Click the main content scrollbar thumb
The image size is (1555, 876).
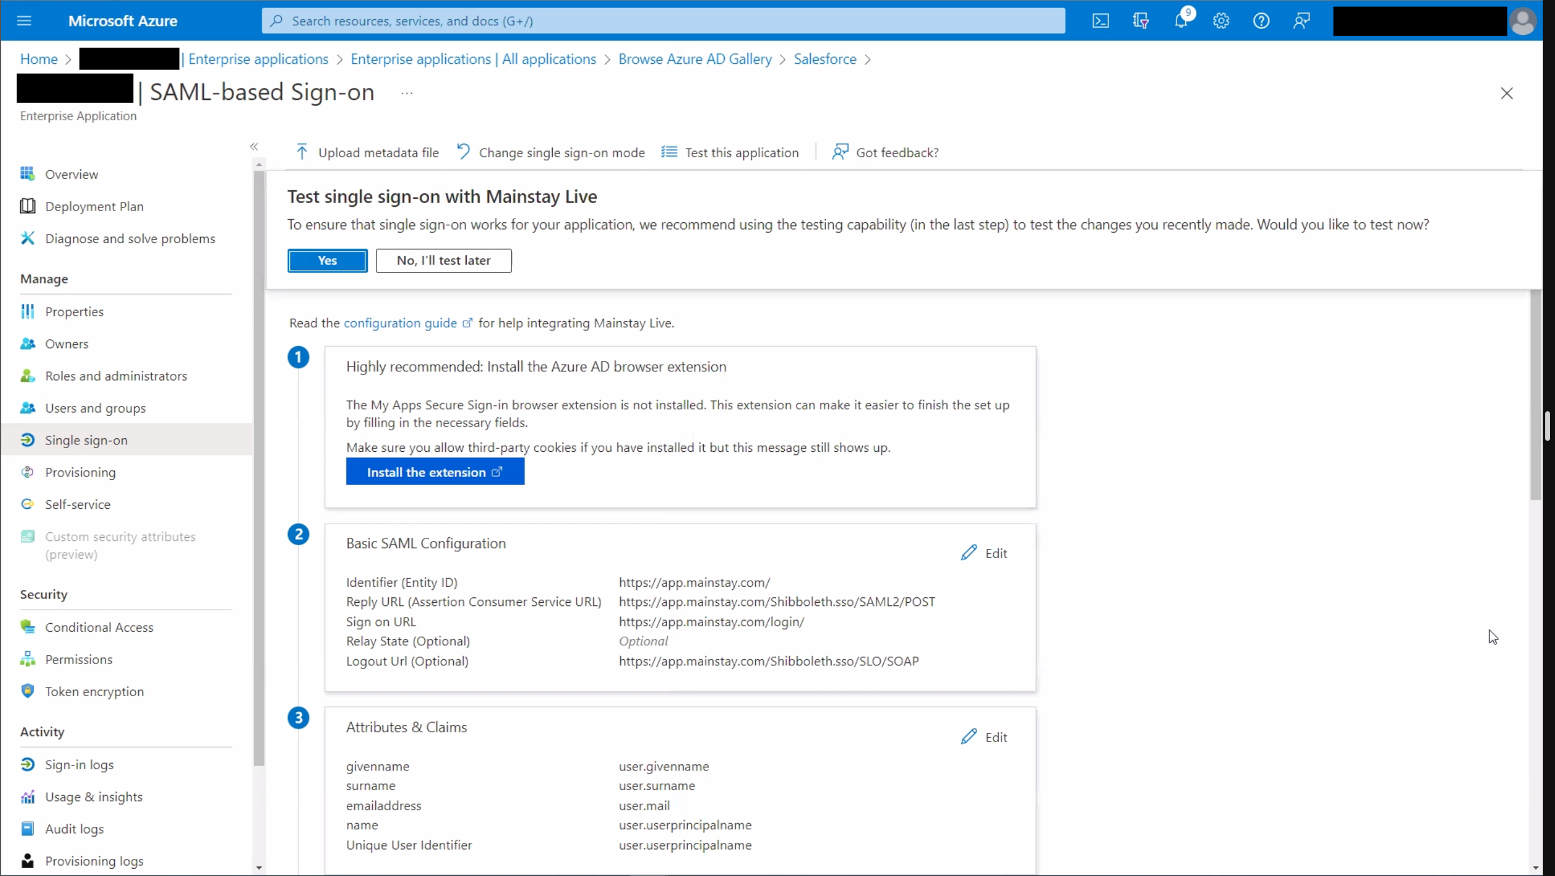tap(1535, 395)
